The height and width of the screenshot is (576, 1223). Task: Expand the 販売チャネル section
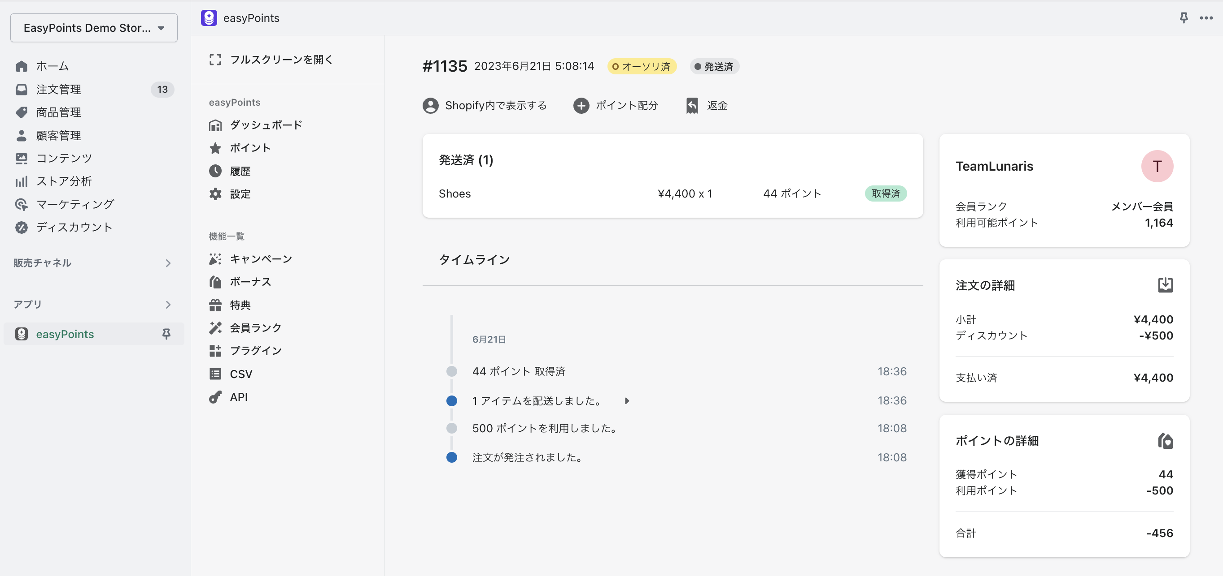pyautogui.click(x=168, y=263)
